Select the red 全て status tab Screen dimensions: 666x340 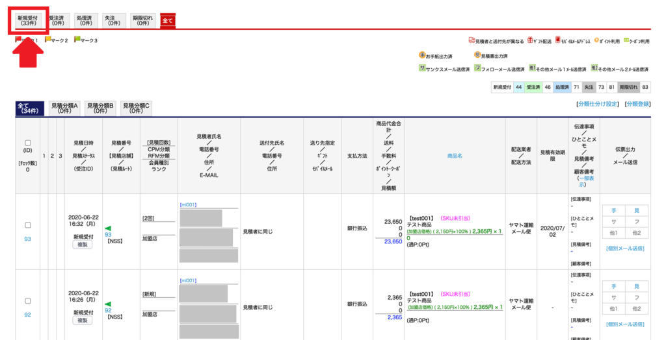tap(167, 20)
